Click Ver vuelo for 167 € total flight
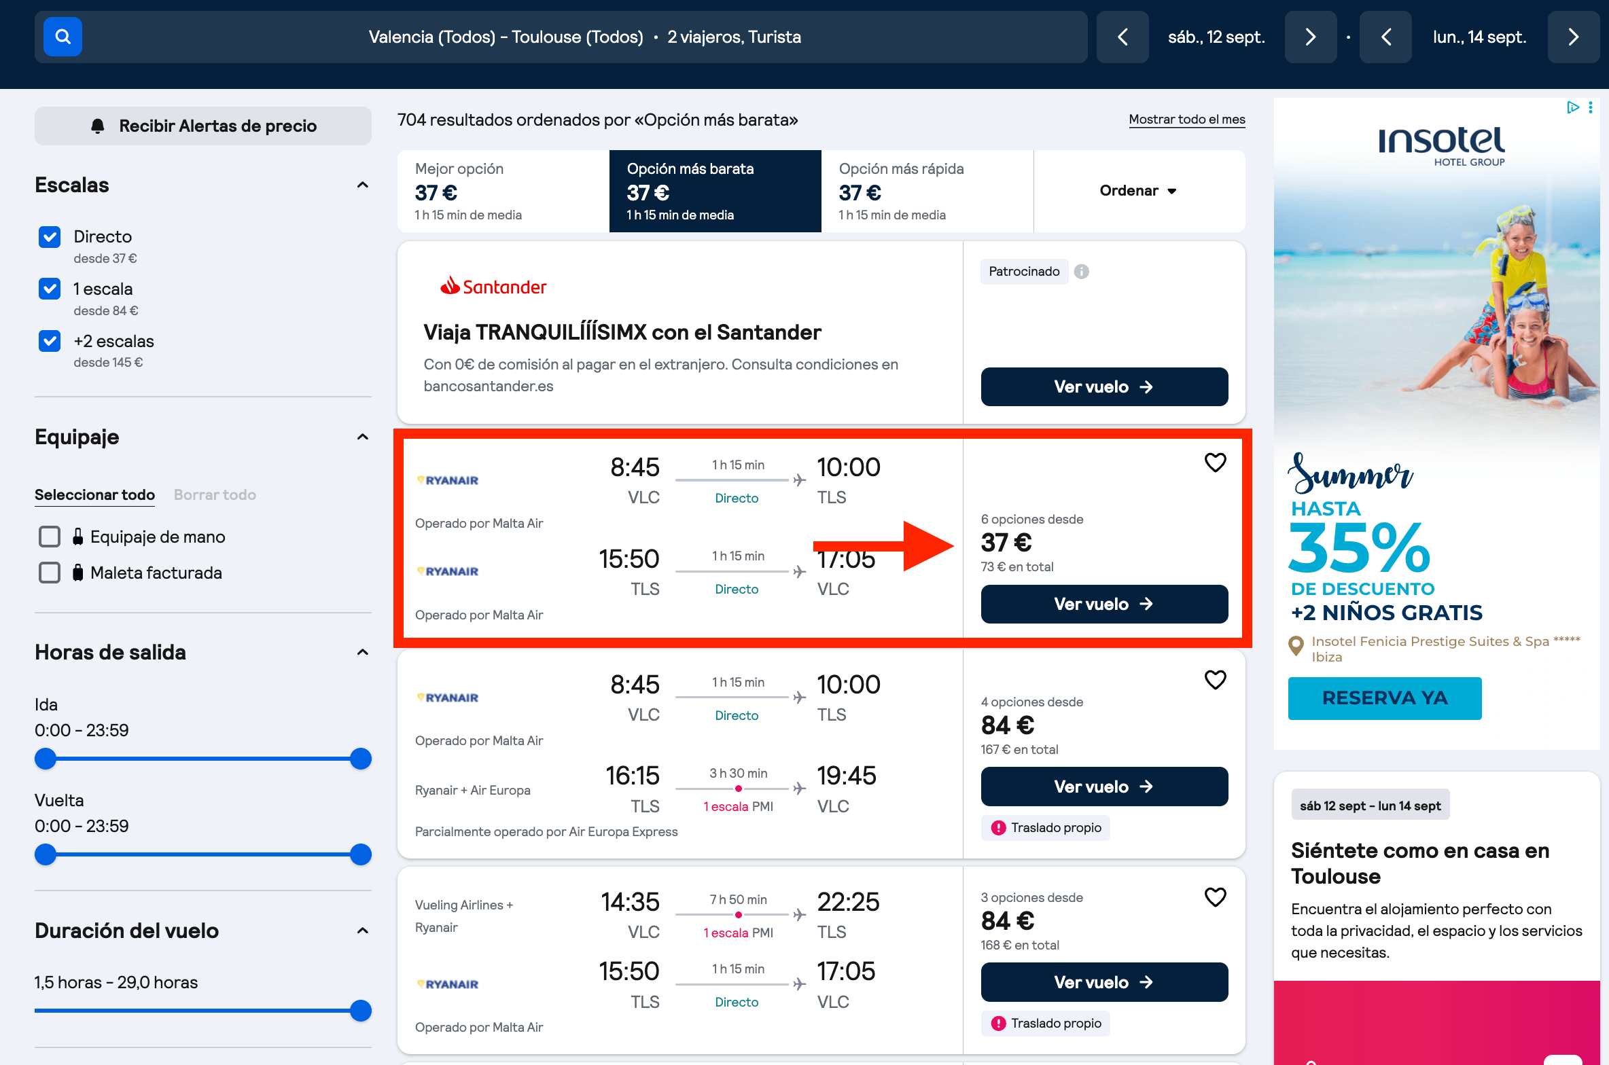Image resolution: width=1609 pixels, height=1065 pixels. click(x=1104, y=787)
